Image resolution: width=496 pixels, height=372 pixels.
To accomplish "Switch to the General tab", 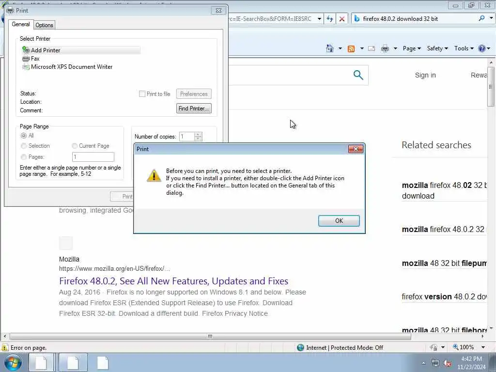I will click(x=20, y=24).
